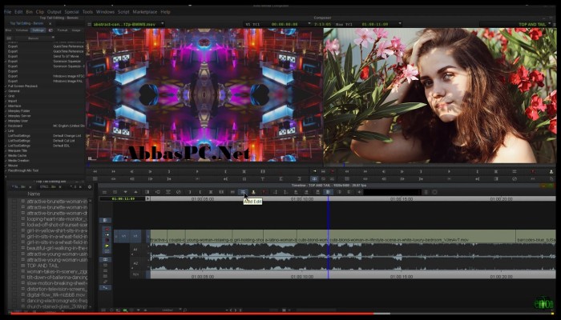
Task: Switch to the Format tab
Action: pyautogui.click(x=63, y=30)
